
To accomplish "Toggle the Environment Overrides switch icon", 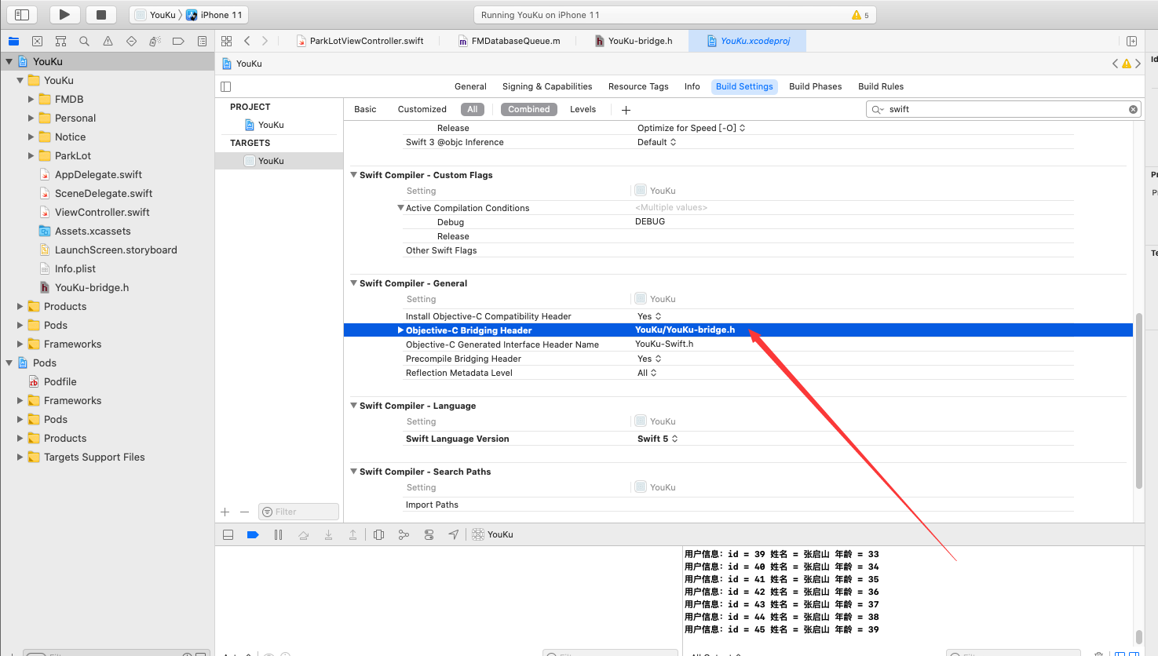I will [x=429, y=534].
